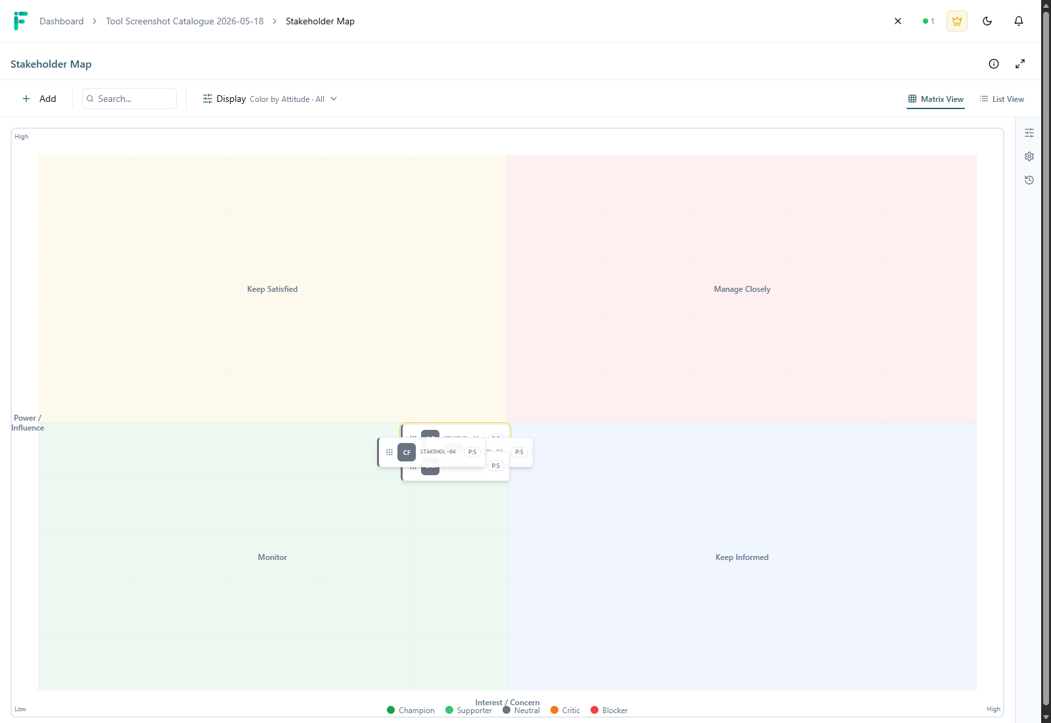Viewport: 1051px width, 723px height.
Task: Click the P:5 badge on STAKEHOL-04
Action: tap(472, 452)
